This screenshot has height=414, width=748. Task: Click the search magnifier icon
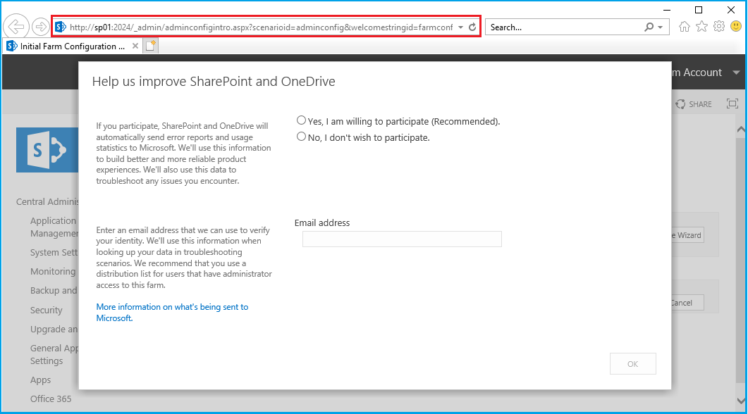pos(649,27)
